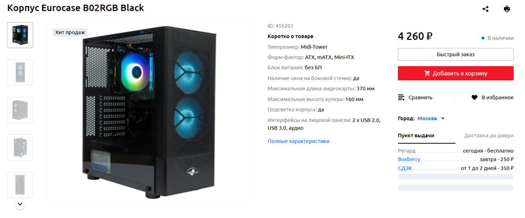
Task: Select fifth product thumbnail
Action: (x=20, y=185)
